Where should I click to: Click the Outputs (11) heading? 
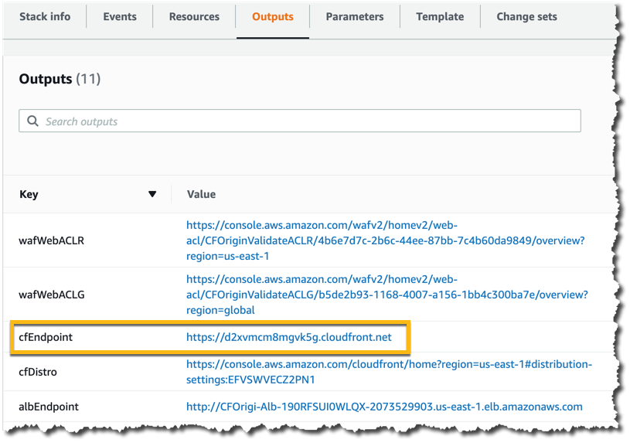60,79
